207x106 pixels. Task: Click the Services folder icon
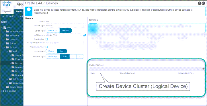point(8,47)
